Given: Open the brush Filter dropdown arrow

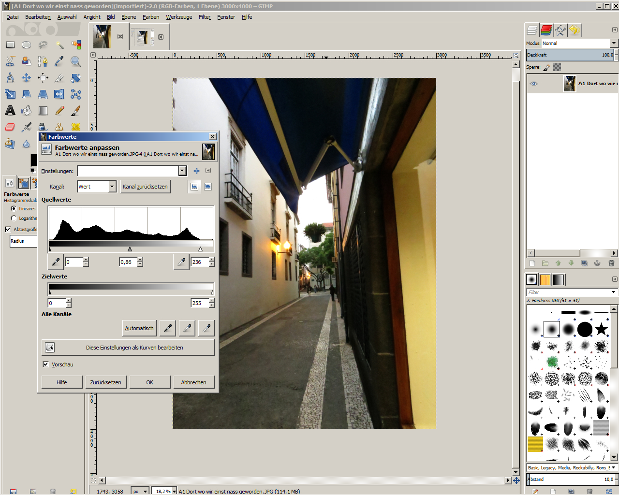Looking at the screenshot, I should 614,292.
